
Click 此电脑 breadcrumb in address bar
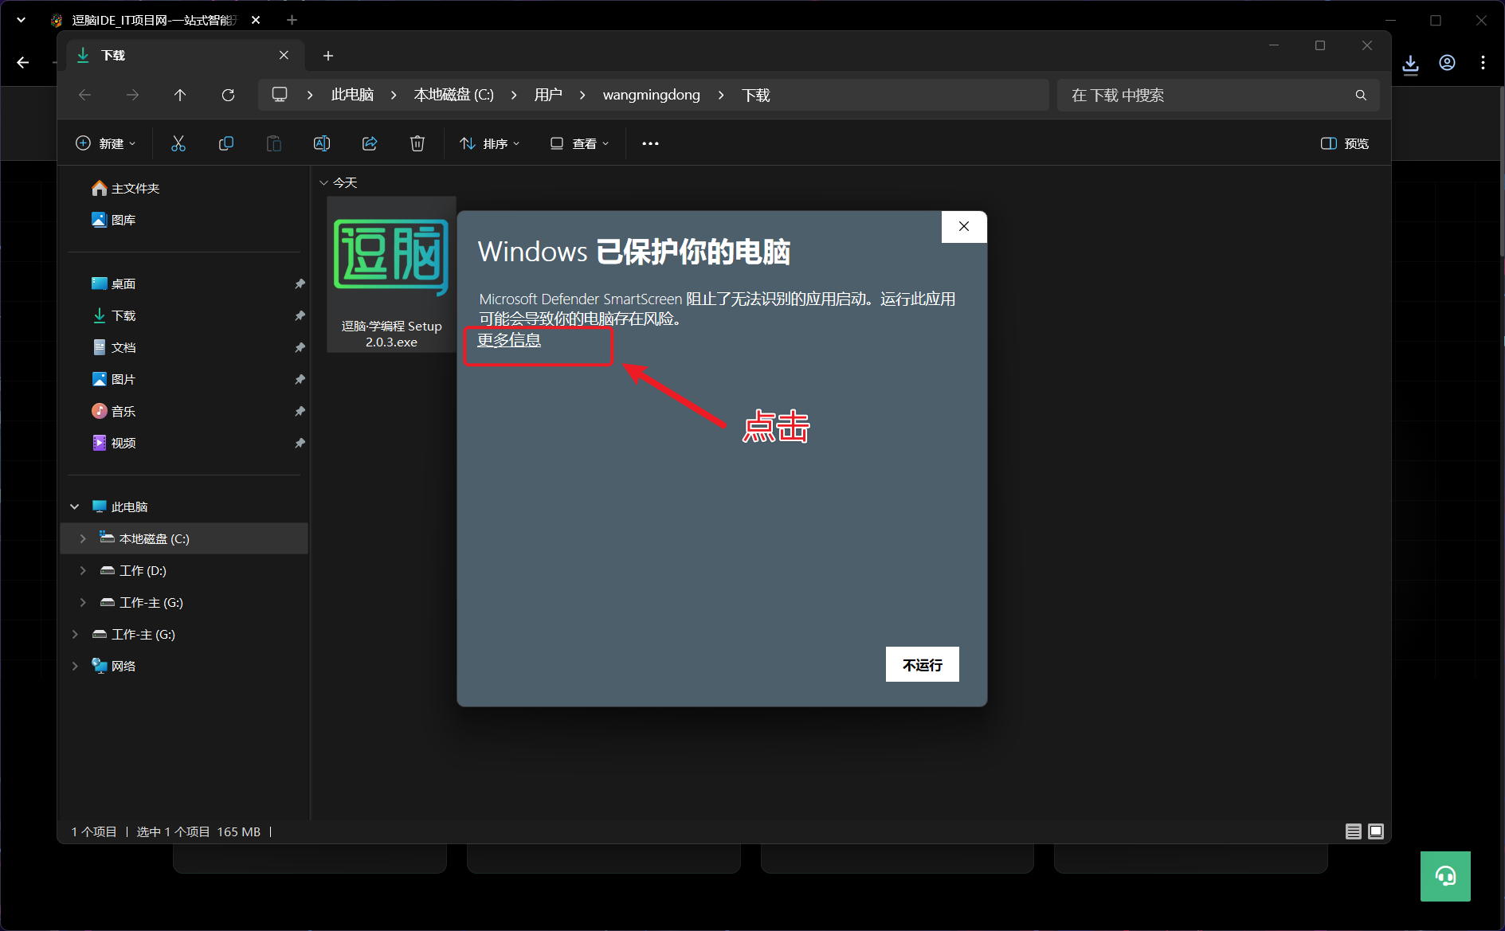coord(352,95)
